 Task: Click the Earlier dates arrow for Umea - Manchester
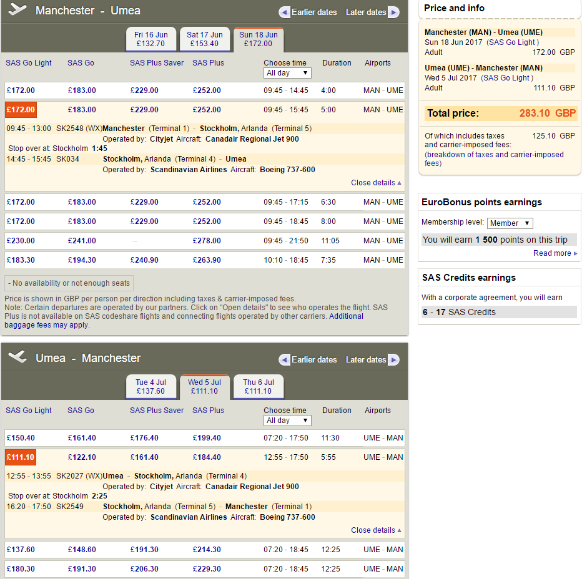pos(285,360)
